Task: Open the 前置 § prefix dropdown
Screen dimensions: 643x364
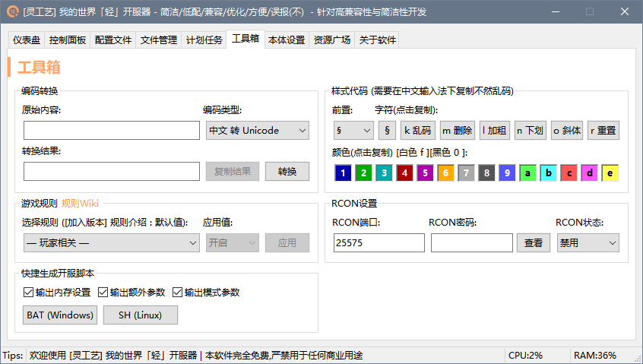Action: coord(353,131)
